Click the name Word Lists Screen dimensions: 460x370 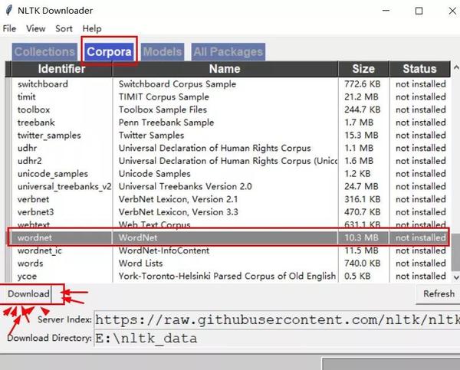point(140,264)
